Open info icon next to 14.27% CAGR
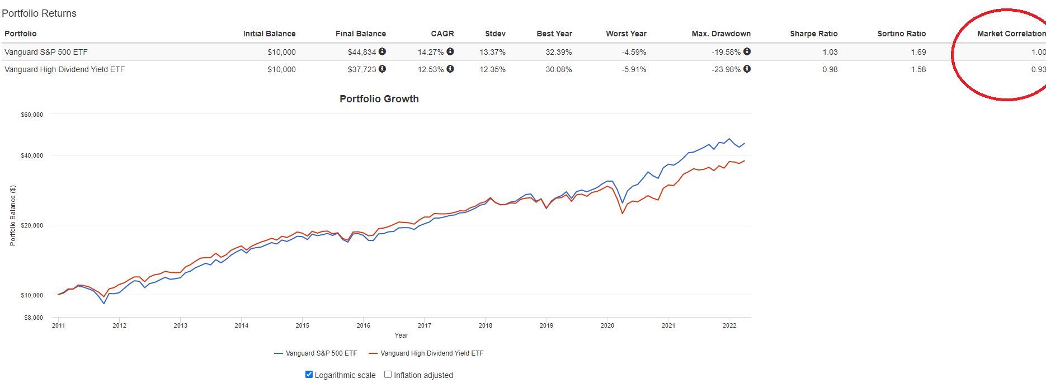The height and width of the screenshot is (383, 1046). pyautogui.click(x=450, y=51)
